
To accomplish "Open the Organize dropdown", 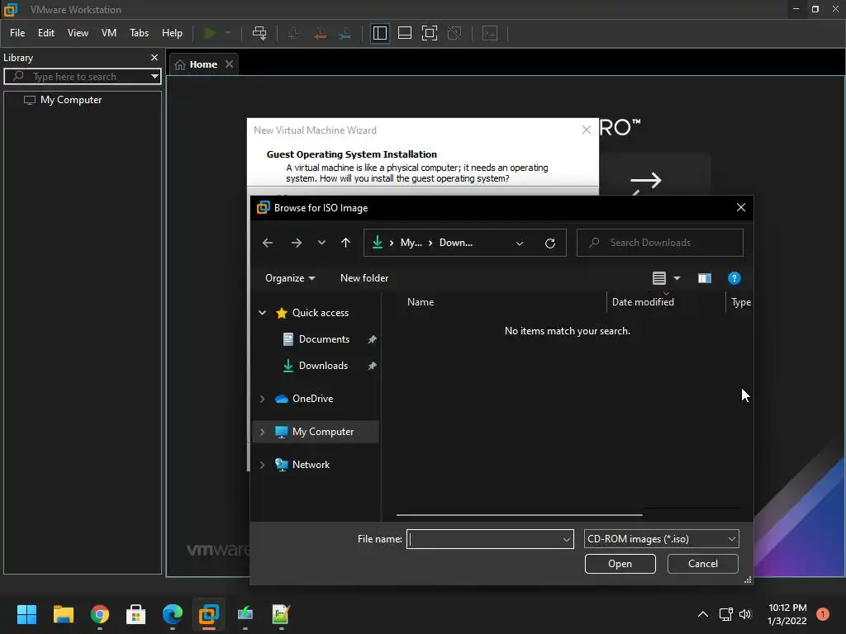I will point(290,278).
